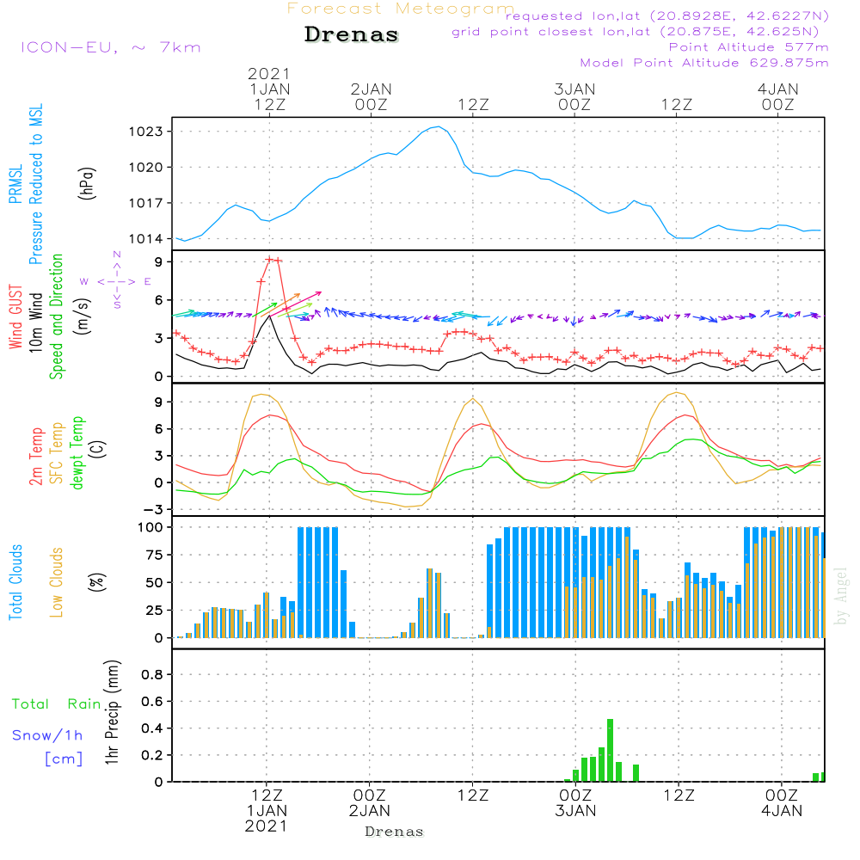Click the green "Speed and Direction" label
The image size is (860, 860).
(x=56, y=316)
